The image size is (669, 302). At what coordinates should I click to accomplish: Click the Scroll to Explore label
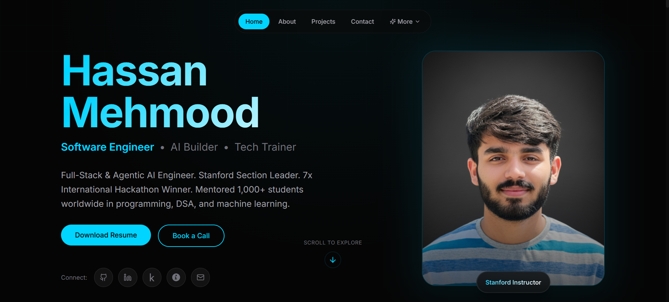pos(333,243)
